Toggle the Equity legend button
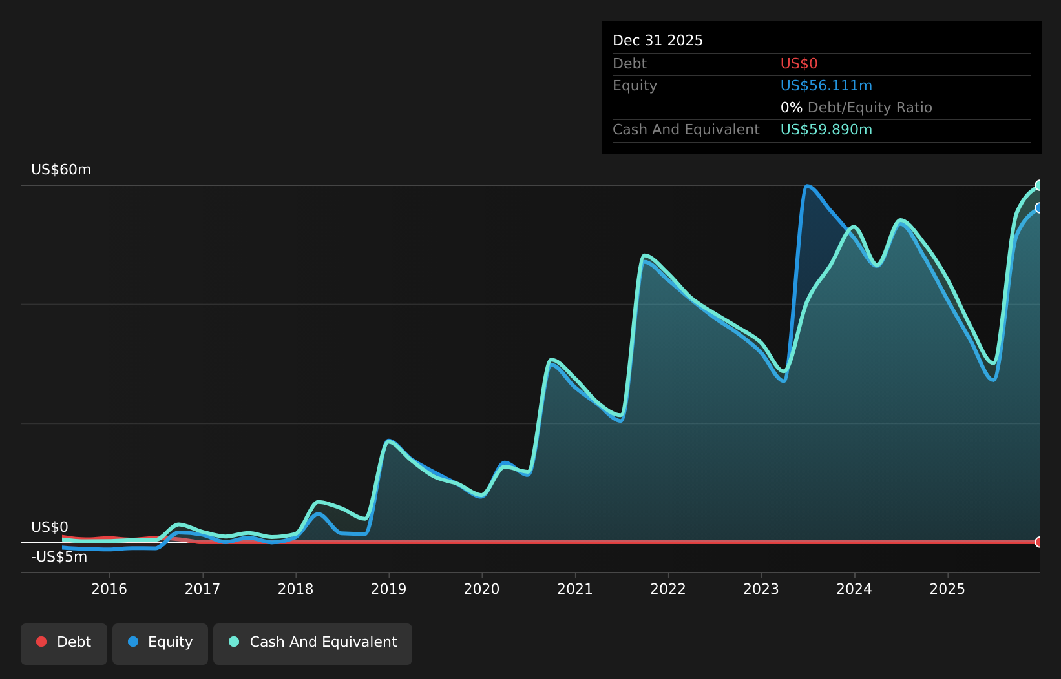 click(160, 644)
